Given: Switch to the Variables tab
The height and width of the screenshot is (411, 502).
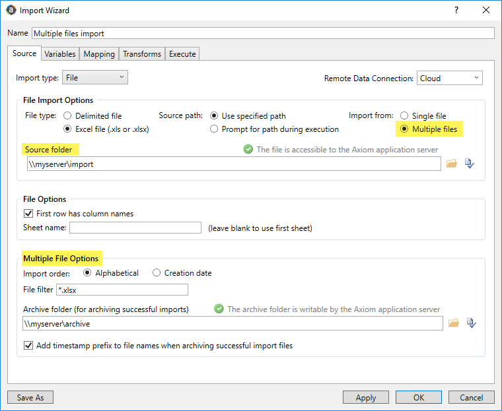Looking at the screenshot, I should point(60,54).
